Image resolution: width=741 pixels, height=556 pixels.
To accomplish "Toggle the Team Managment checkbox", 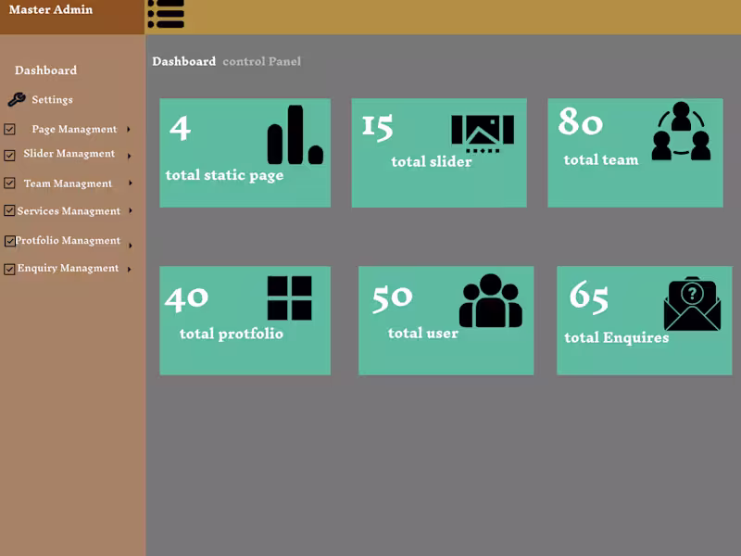I will click(x=9, y=183).
